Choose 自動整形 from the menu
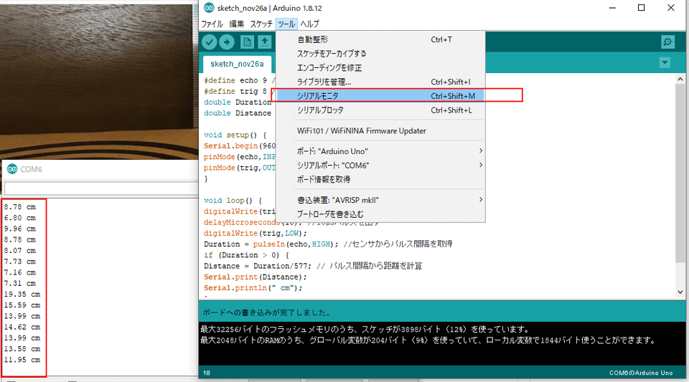The width and height of the screenshot is (689, 382). (x=312, y=39)
